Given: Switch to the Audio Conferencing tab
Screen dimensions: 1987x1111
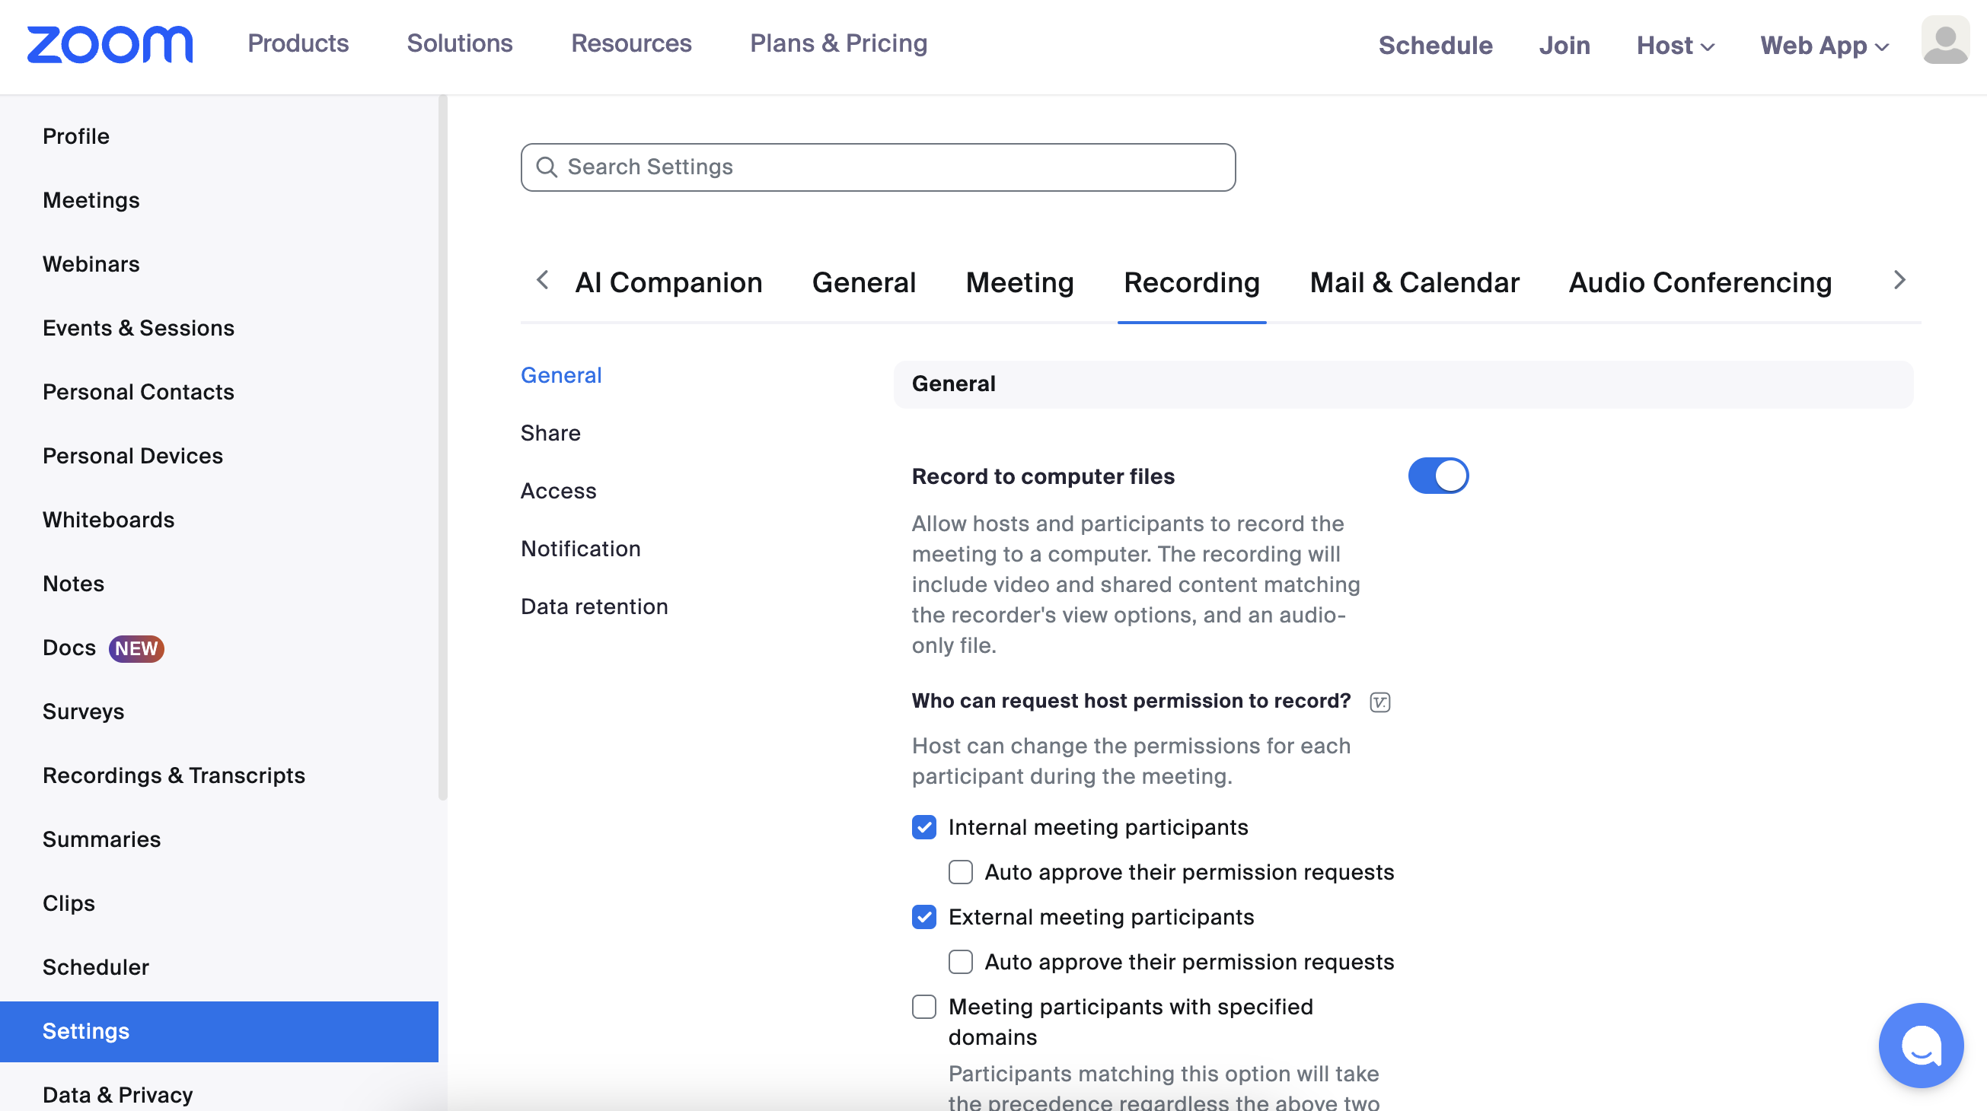Looking at the screenshot, I should point(1700,282).
